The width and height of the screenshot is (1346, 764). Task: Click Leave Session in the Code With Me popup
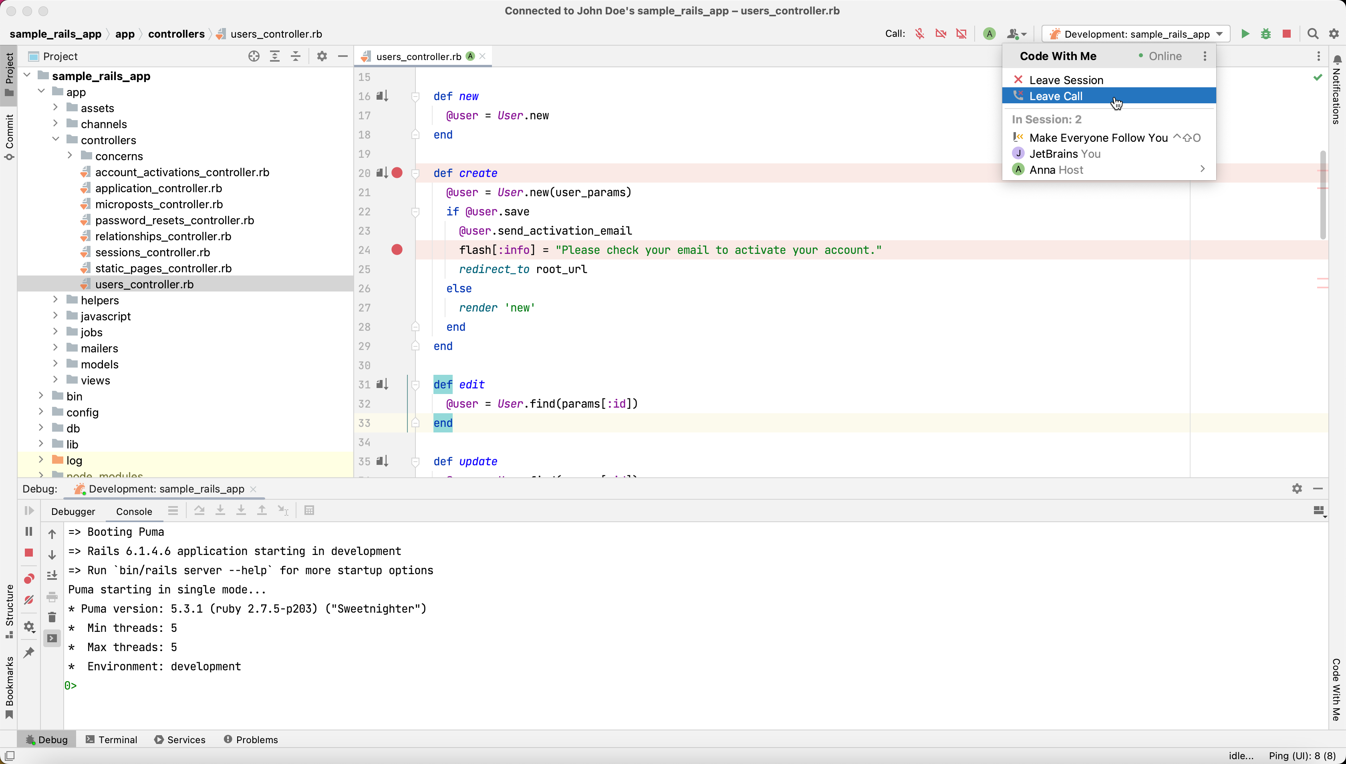(1067, 80)
